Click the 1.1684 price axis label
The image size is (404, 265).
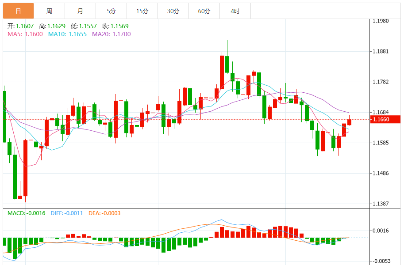pyautogui.click(x=381, y=112)
